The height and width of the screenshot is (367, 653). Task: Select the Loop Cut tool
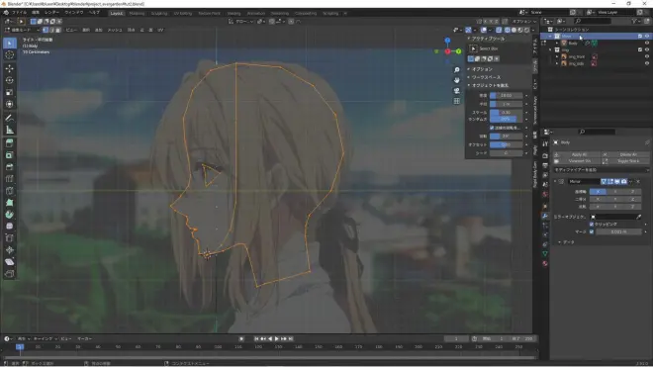10,179
